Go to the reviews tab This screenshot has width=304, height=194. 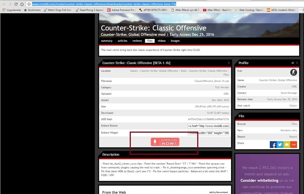[x=137, y=41]
